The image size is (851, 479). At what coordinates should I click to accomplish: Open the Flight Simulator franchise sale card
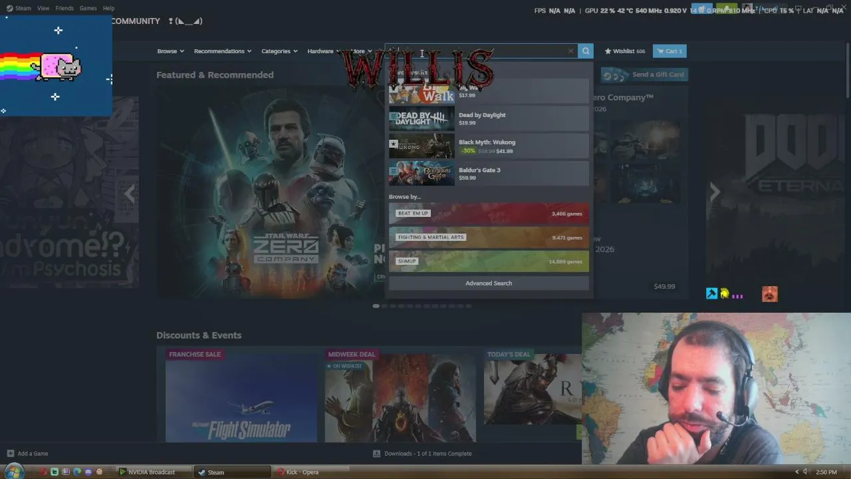pos(241,395)
